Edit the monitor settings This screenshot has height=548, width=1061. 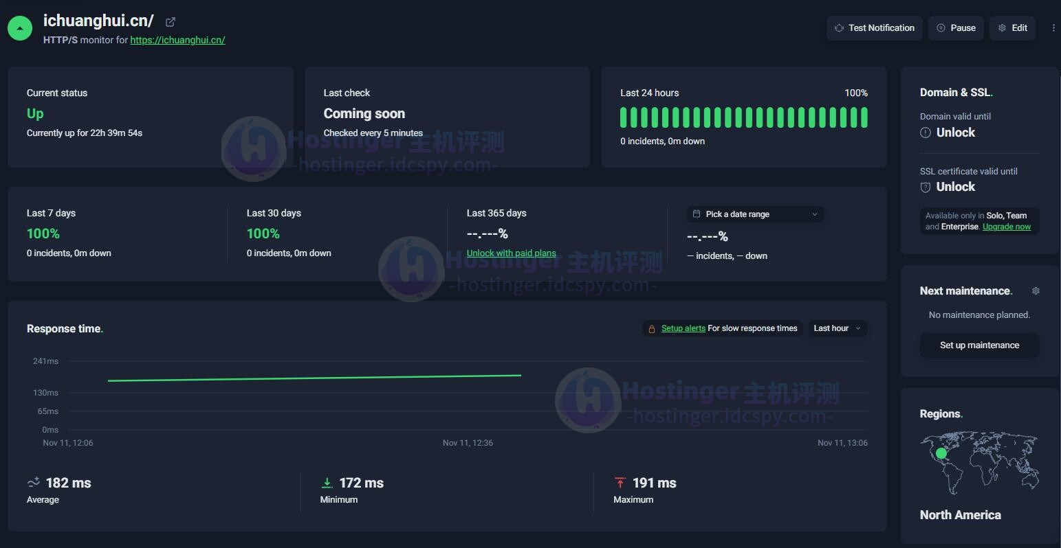click(1012, 28)
